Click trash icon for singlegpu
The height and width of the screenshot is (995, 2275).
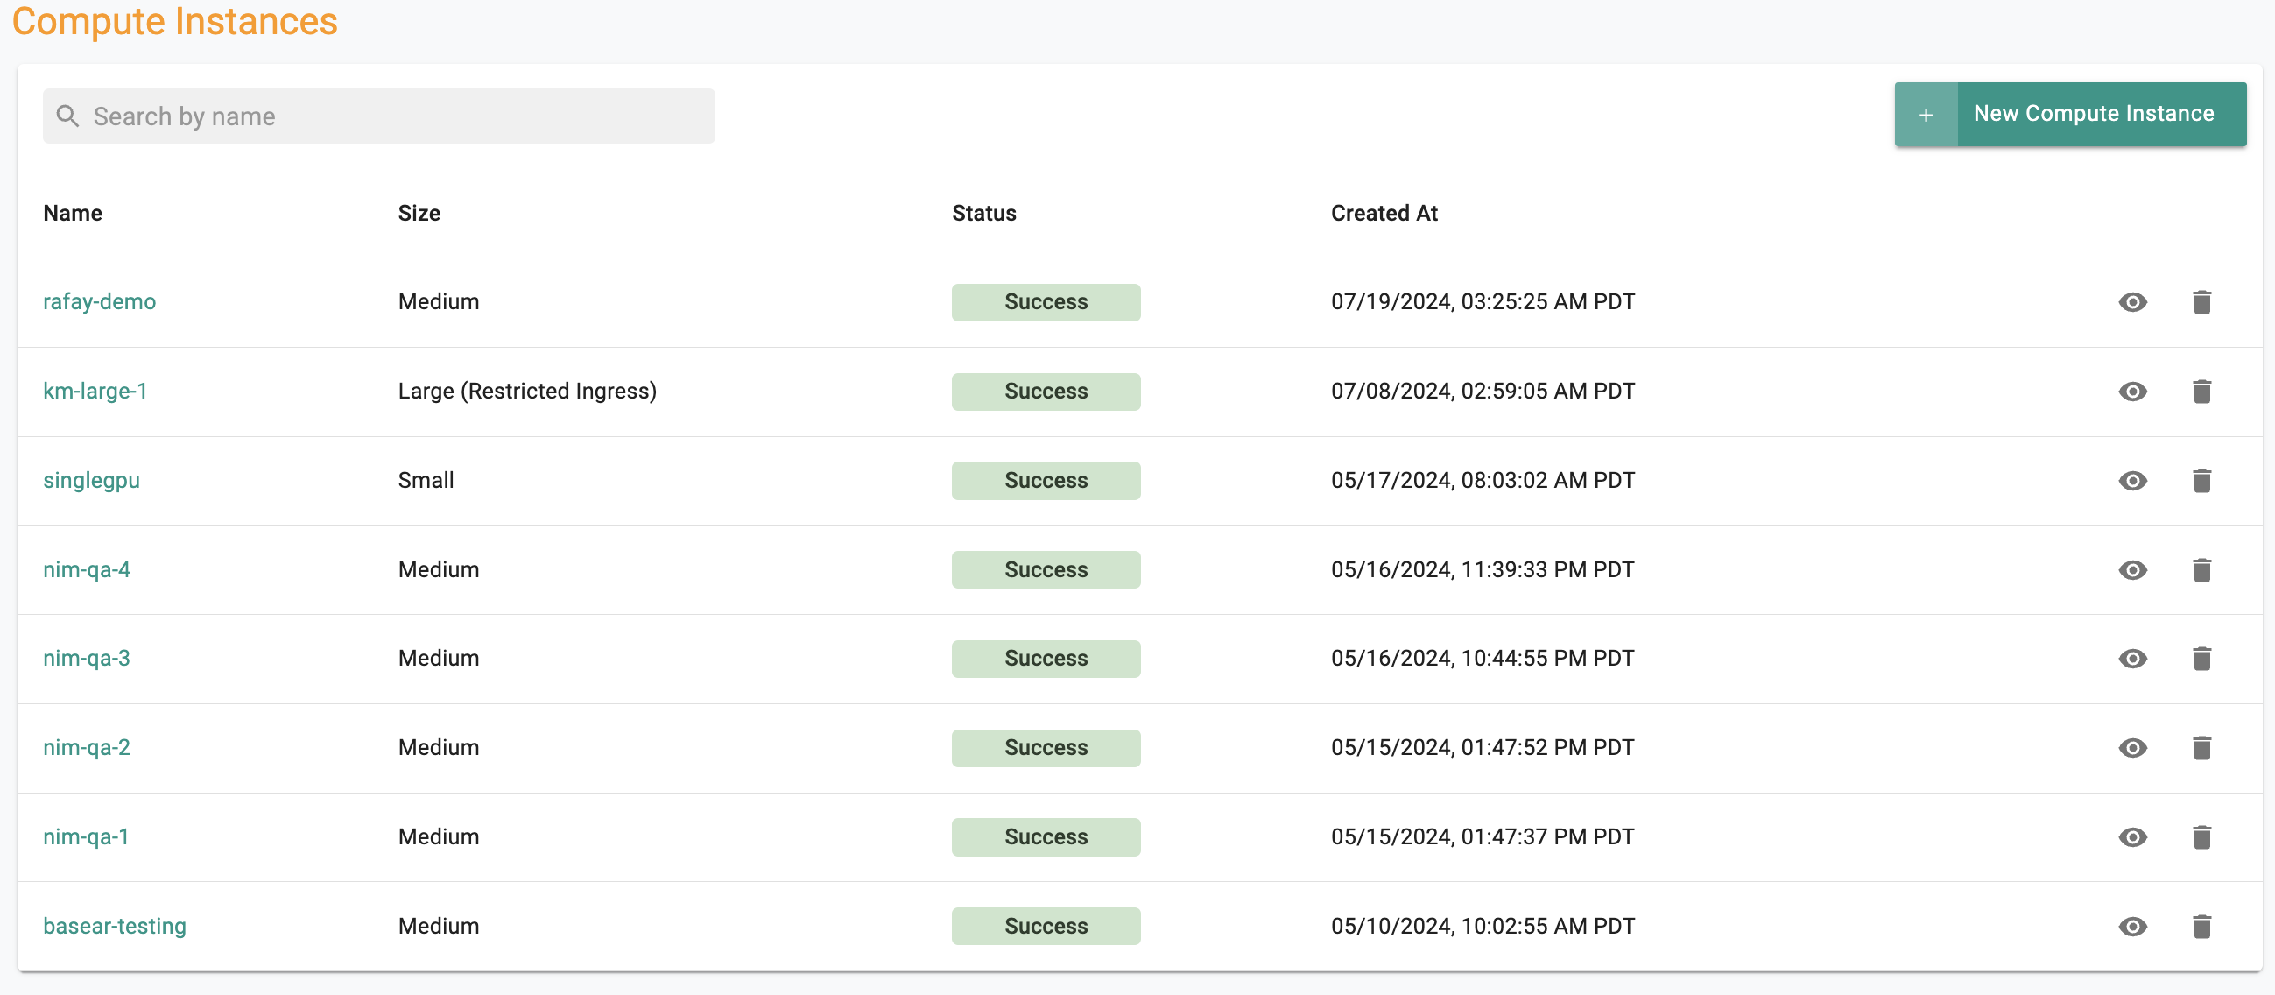2201,481
